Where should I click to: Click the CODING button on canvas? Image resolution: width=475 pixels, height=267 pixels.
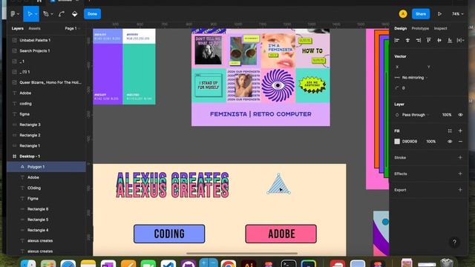[169, 234]
